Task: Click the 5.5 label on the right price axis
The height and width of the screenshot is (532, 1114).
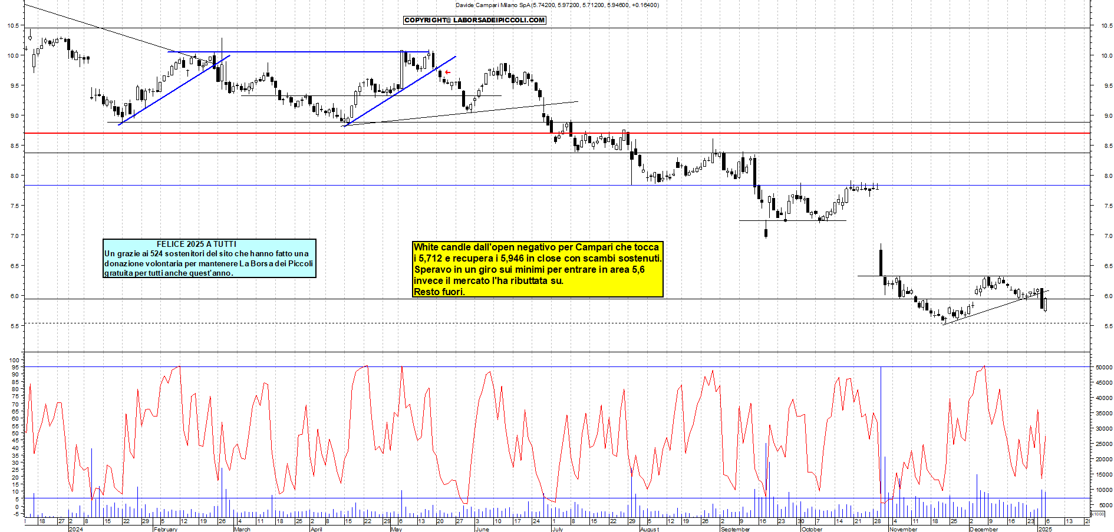Action: 1109,326
